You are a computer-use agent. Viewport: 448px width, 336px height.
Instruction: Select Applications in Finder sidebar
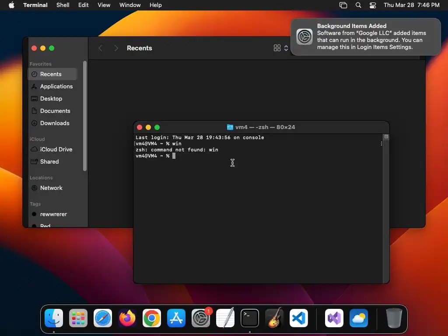[52, 86]
